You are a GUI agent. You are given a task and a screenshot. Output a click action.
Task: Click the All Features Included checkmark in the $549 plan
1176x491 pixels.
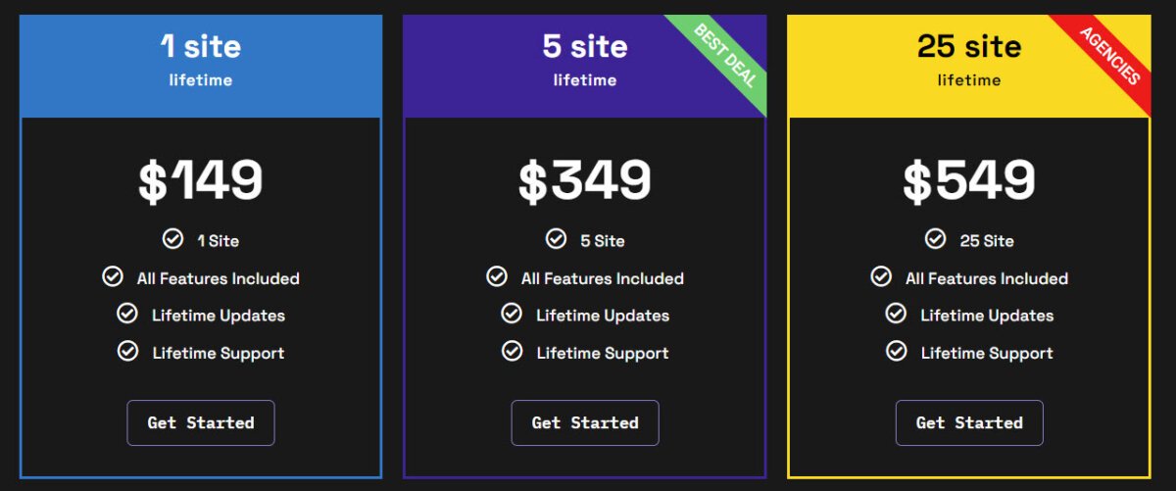pos(881,277)
